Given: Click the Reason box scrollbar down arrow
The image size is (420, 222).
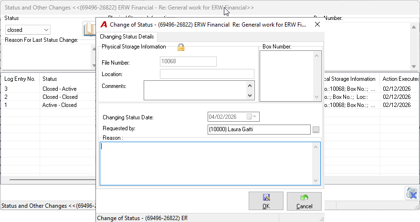Looking at the screenshot, I should (x=315, y=181).
